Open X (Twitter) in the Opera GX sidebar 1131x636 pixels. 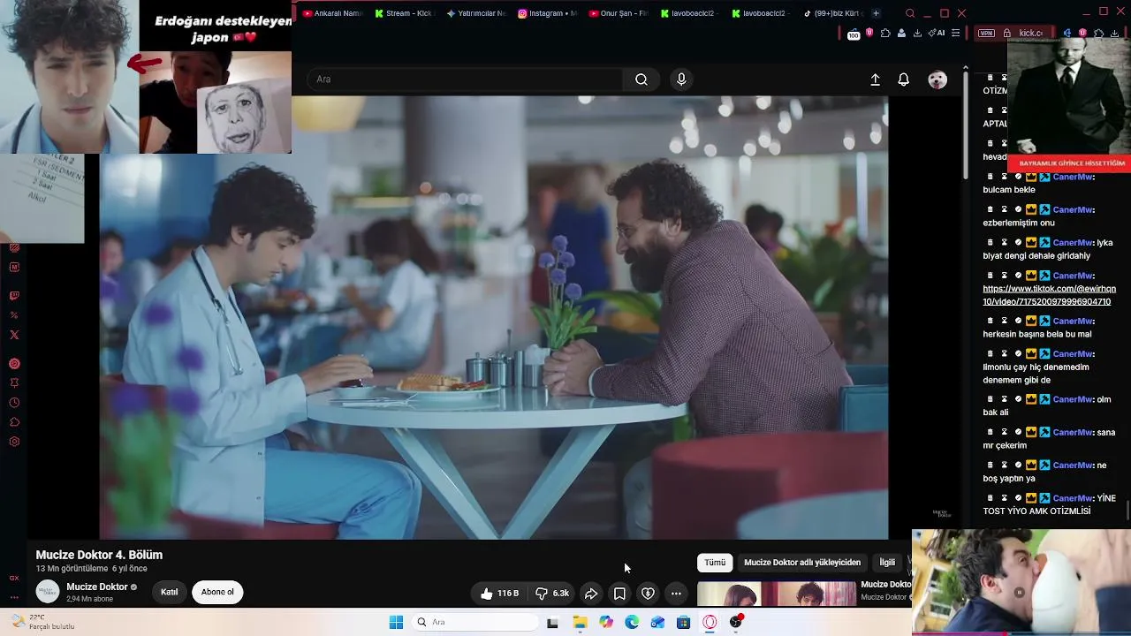[x=14, y=335]
